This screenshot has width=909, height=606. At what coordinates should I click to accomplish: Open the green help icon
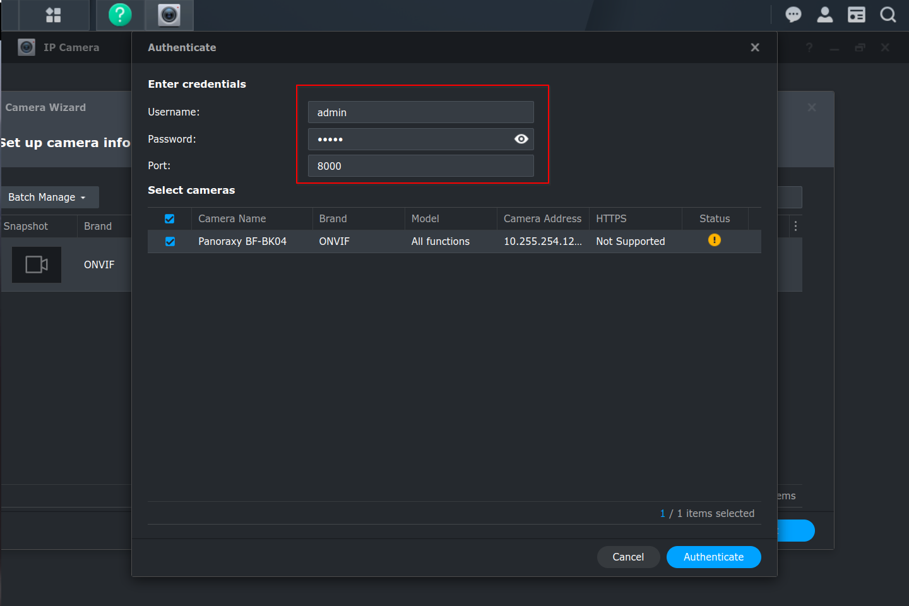(x=120, y=15)
